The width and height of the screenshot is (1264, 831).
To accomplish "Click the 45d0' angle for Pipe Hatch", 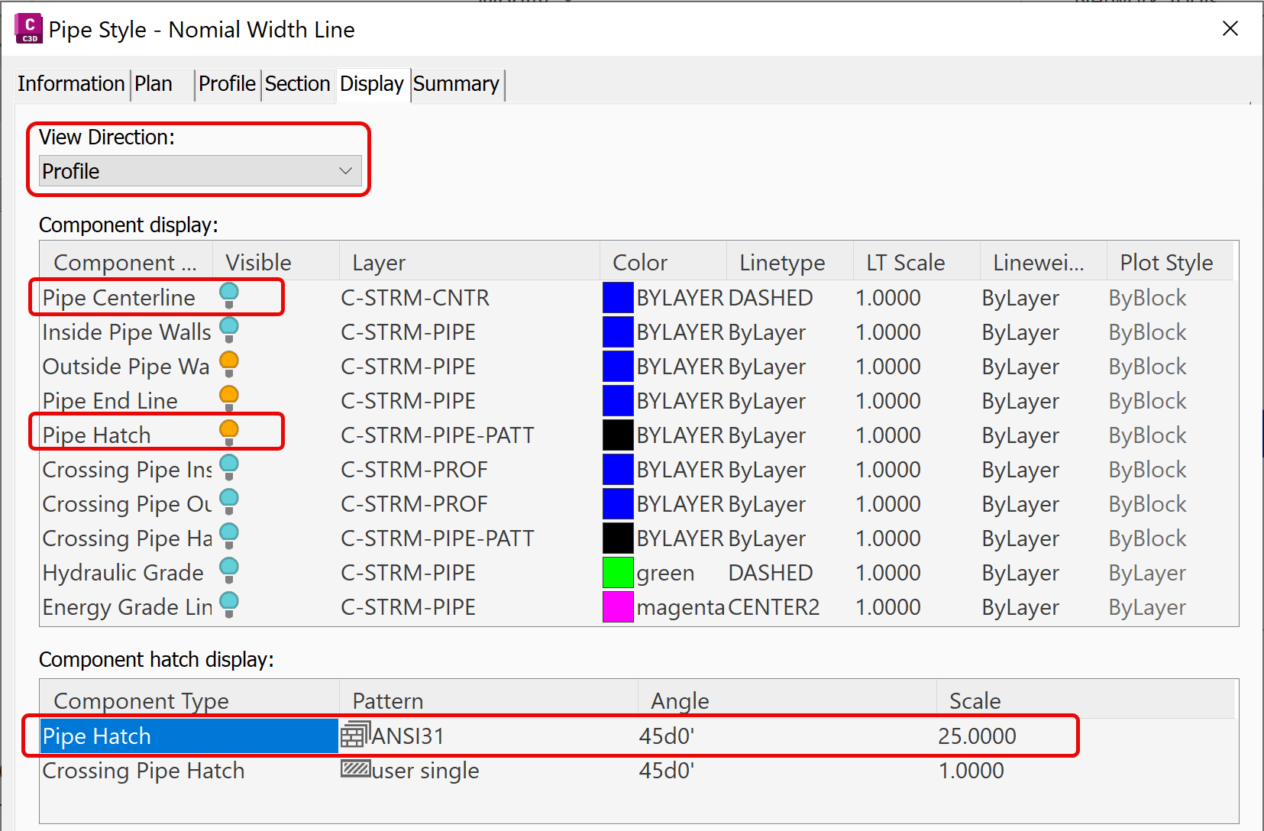I will 666,736.
